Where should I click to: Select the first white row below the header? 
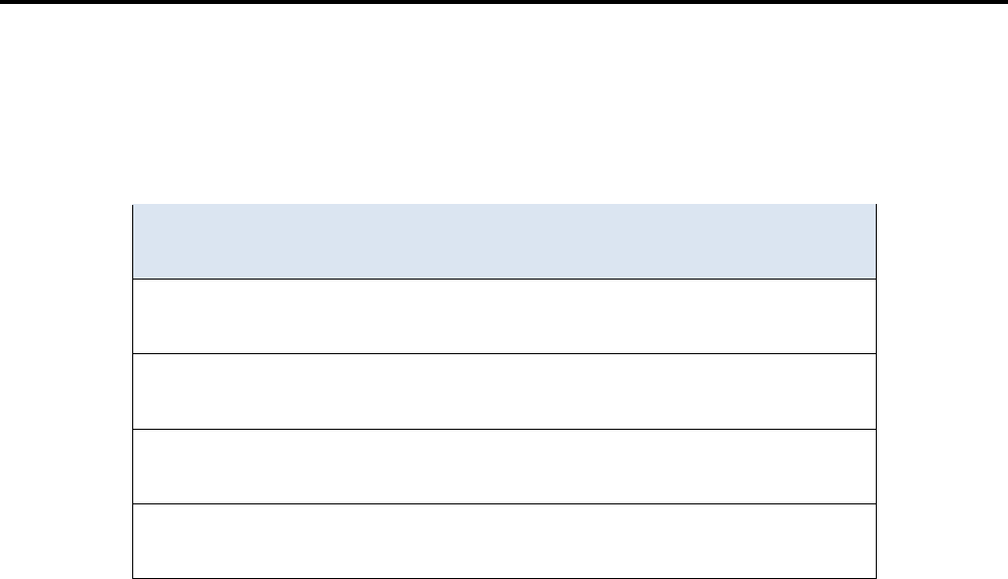(504, 316)
